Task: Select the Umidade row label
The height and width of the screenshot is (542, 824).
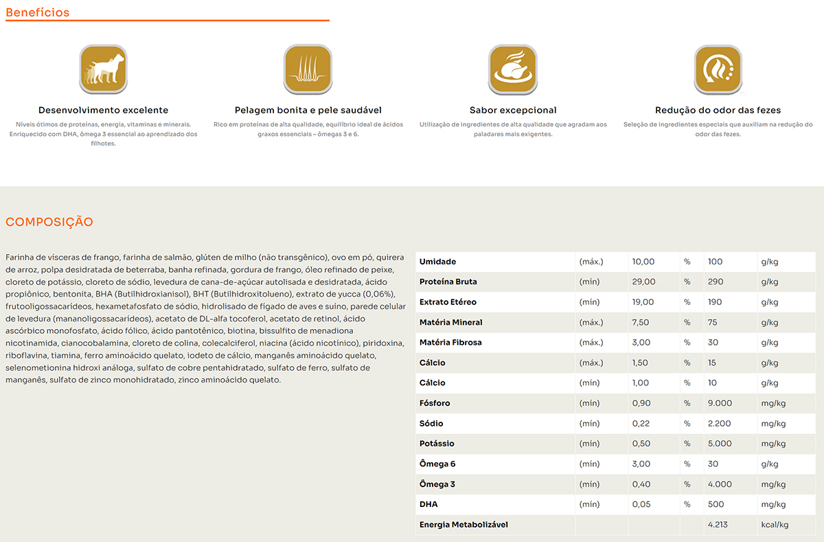Action: tap(437, 262)
